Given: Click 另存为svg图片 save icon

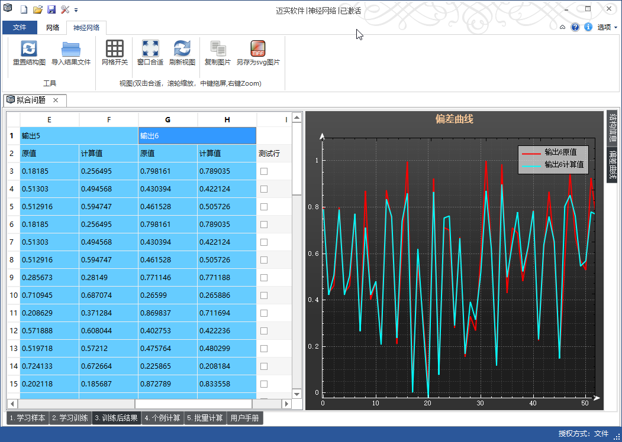Looking at the screenshot, I should pyautogui.click(x=258, y=48).
